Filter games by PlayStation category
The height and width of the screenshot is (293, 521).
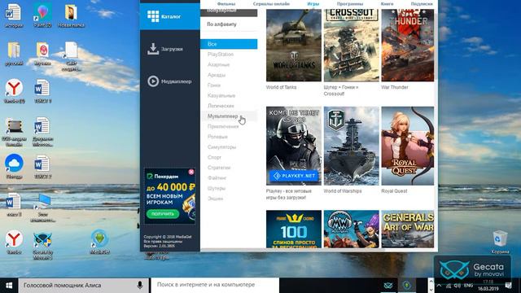click(x=221, y=55)
